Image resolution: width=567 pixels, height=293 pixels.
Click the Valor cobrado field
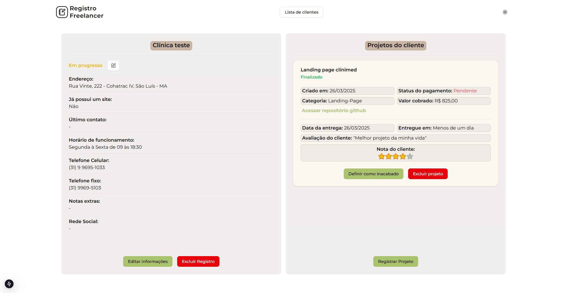pos(443,101)
